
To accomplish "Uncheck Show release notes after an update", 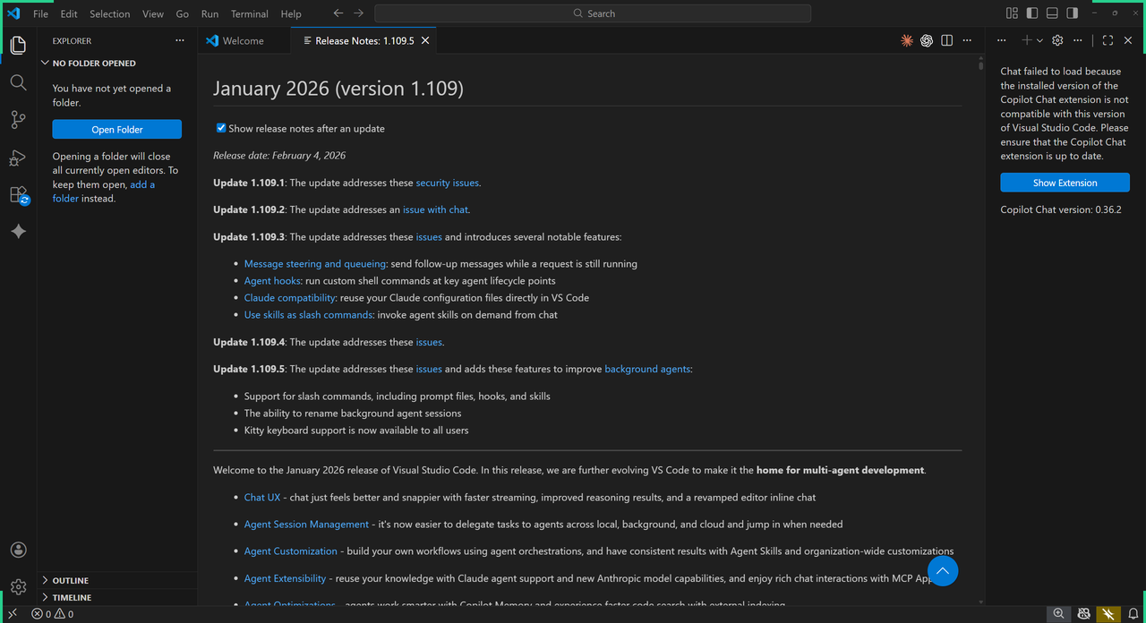I will click(221, 128).
